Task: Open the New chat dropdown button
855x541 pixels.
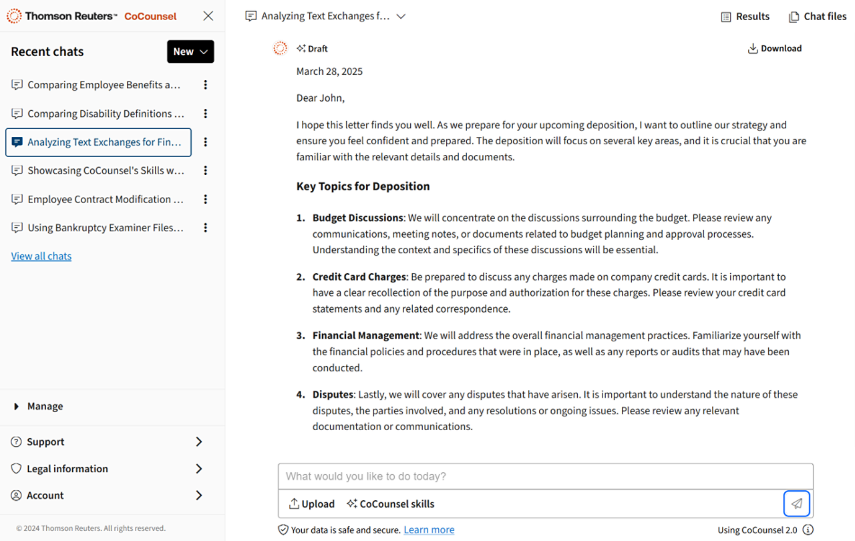Action: point(190,51)
